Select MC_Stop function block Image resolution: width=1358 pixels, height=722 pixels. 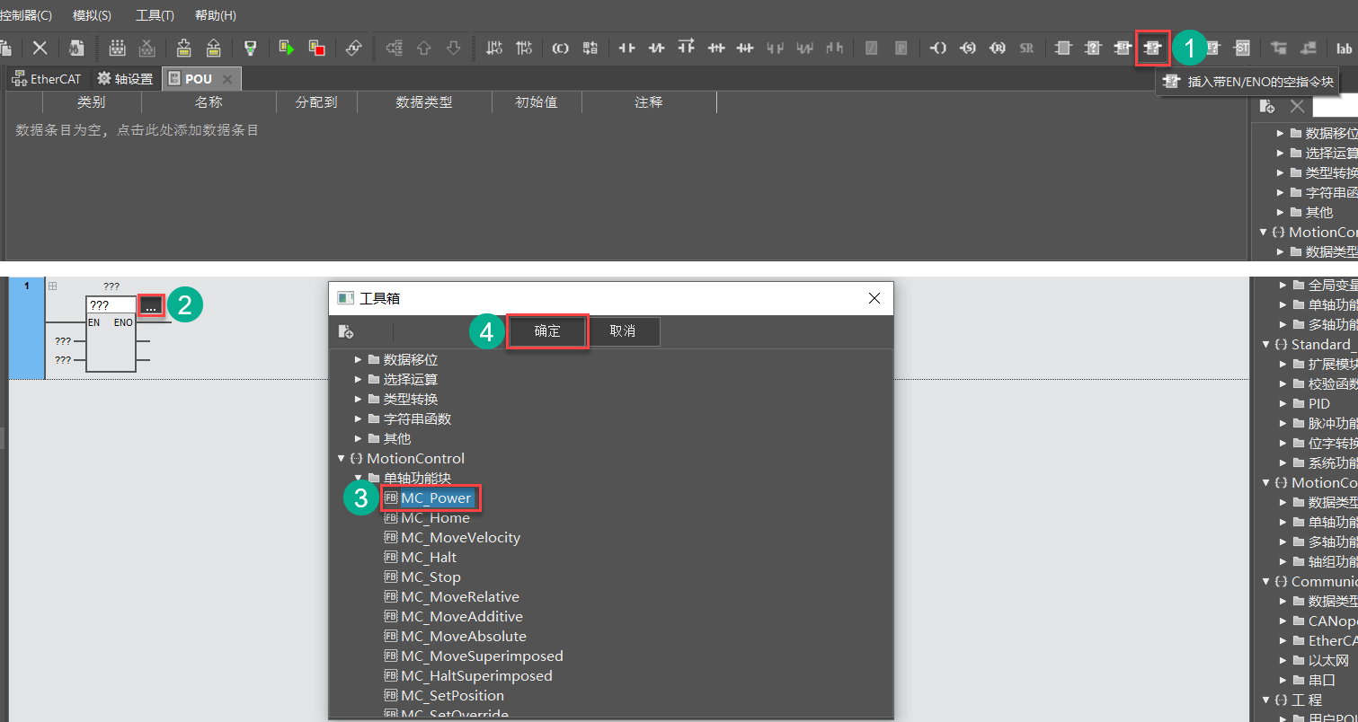pos(430,577)
